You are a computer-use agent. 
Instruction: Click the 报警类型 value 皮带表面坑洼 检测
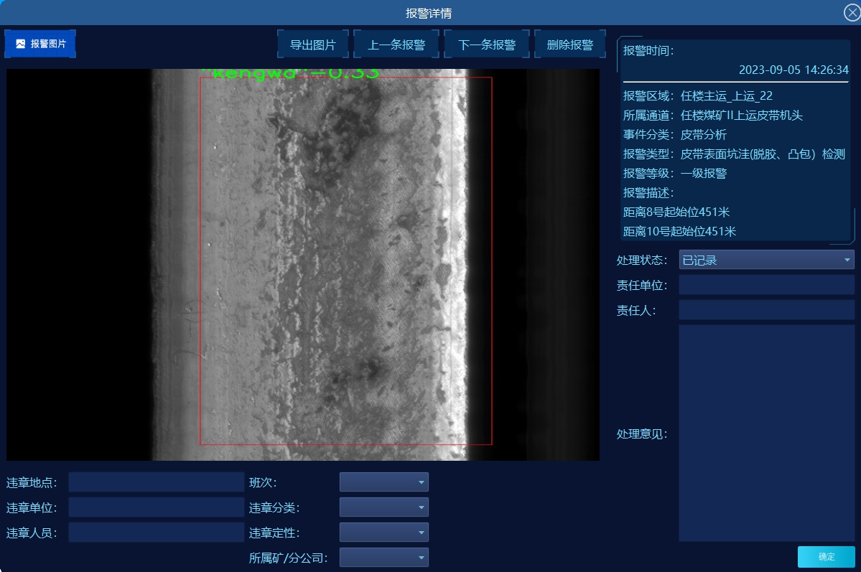pyautogui.click(x=763, y=154)
